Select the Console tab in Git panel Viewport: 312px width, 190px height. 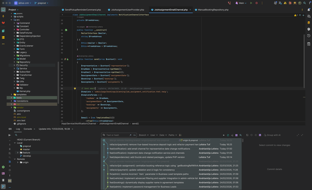[28, 129]
